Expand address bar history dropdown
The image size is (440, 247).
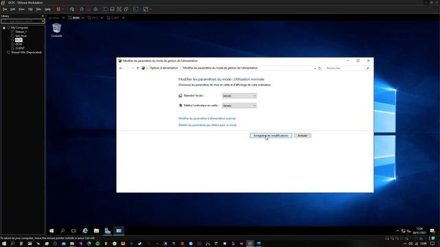tap(315, 68)
